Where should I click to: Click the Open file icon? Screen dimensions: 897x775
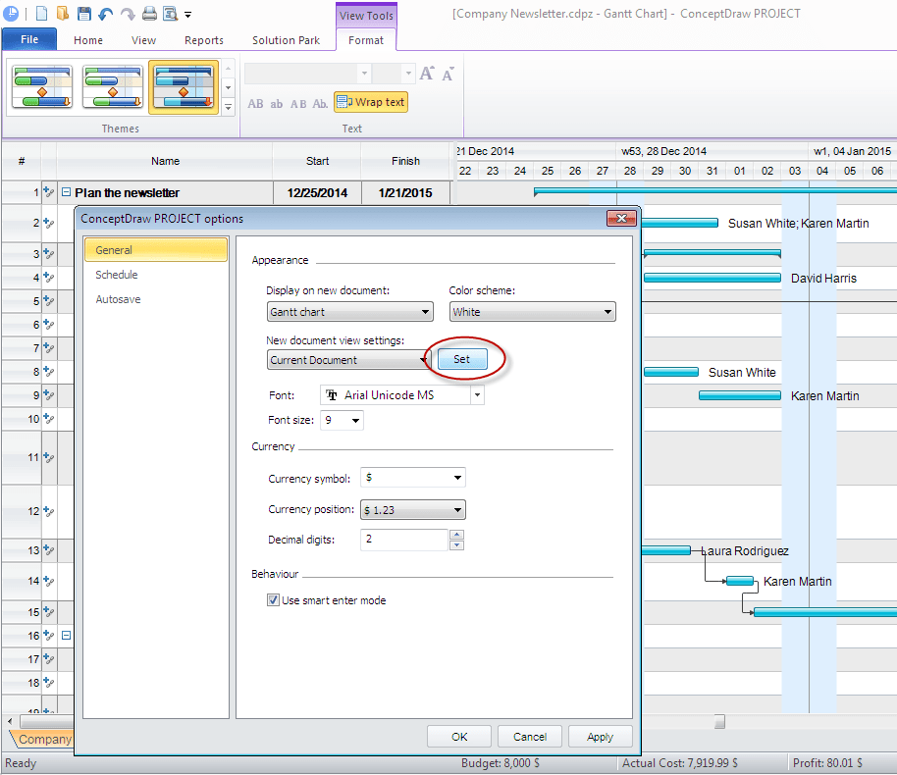pos(63,13)
